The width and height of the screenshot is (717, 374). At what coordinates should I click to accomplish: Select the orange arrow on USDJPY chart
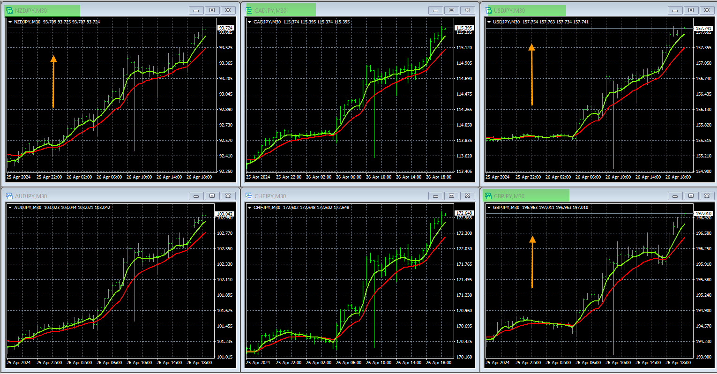coord(531,75)
